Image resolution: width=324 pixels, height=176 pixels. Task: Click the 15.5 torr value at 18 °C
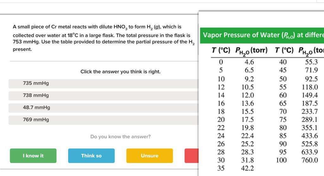tap(247, 111)
